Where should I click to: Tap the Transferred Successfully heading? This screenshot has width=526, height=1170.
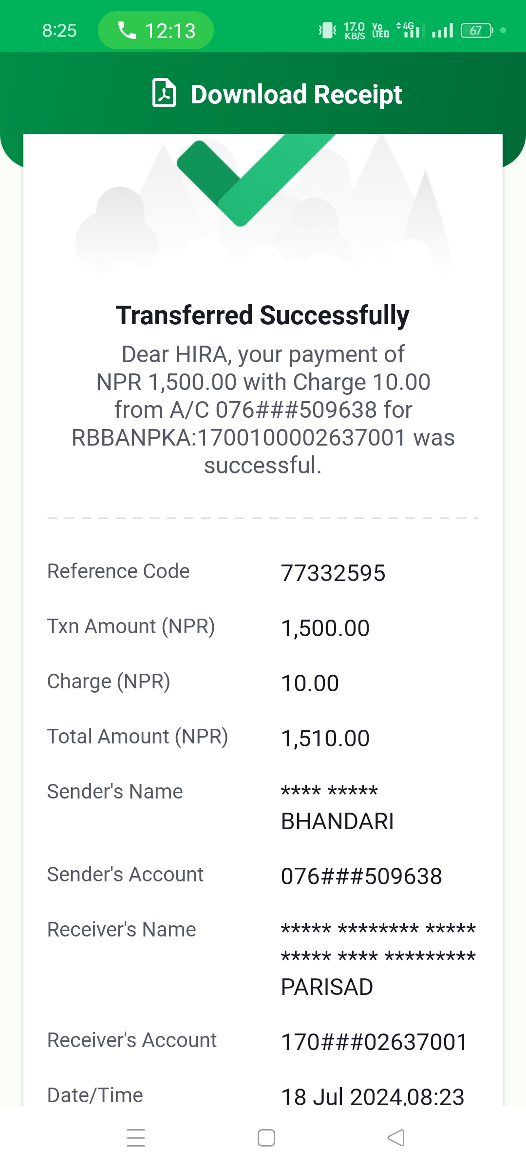coord(263,315)
